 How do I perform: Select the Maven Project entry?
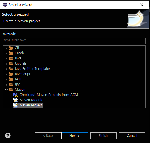31,105
